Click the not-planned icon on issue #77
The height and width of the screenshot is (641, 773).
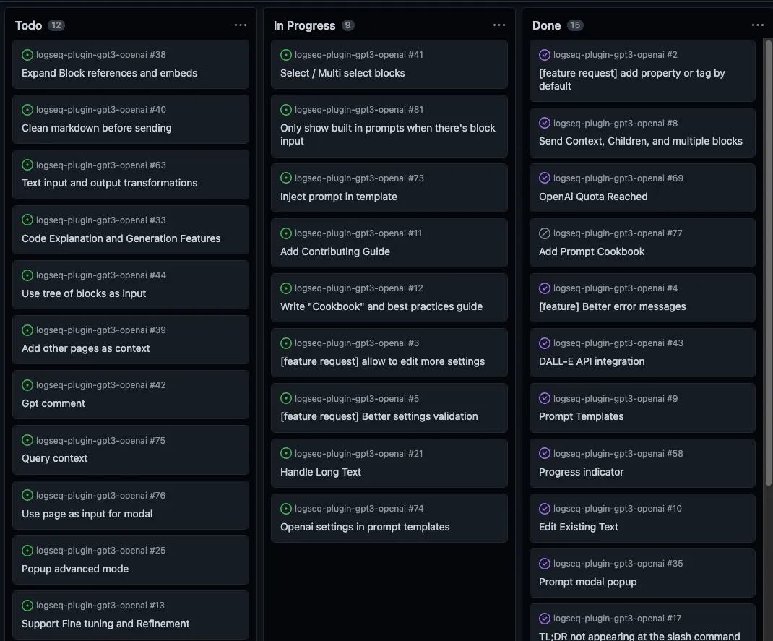click(545, 233)
